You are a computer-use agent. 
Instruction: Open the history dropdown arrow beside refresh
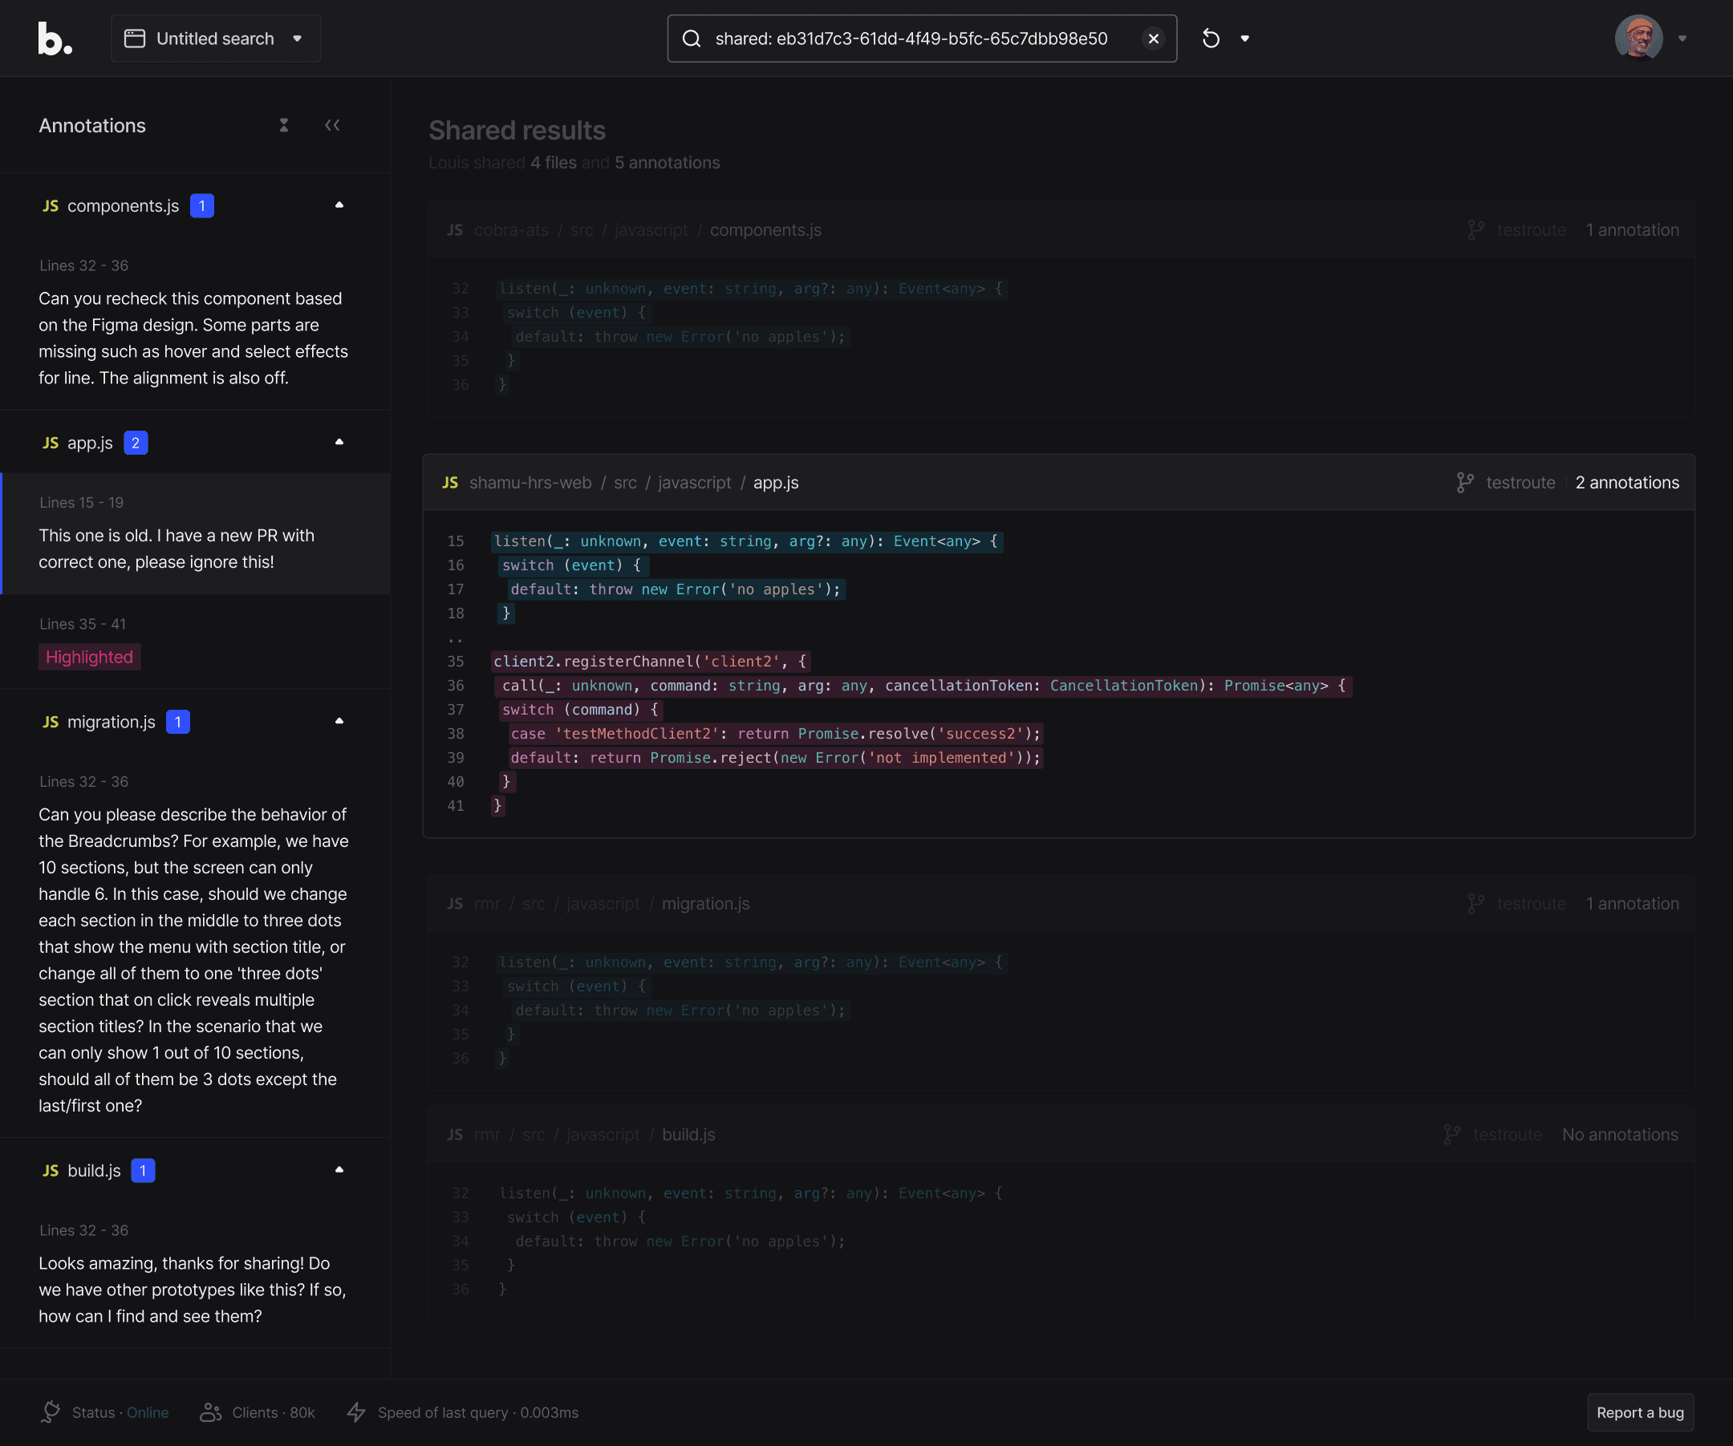1244,38
